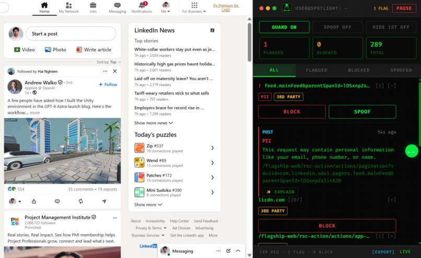Click the LinkedIn News info icon
Screen dimensions: 421x258
[x=213, y=30]
